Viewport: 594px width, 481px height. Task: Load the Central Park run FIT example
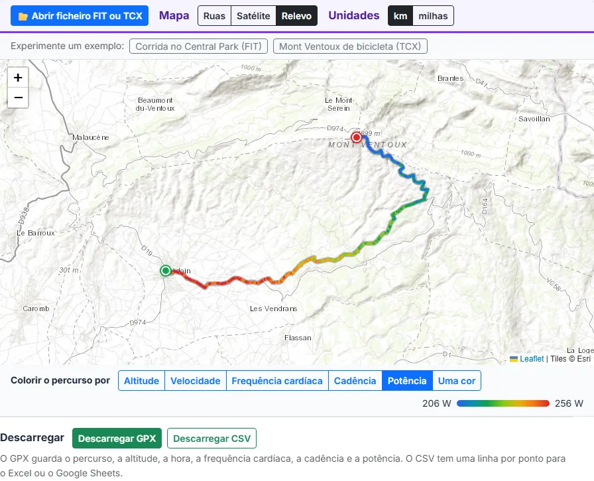pyautogui.click(x=198, y=46)
